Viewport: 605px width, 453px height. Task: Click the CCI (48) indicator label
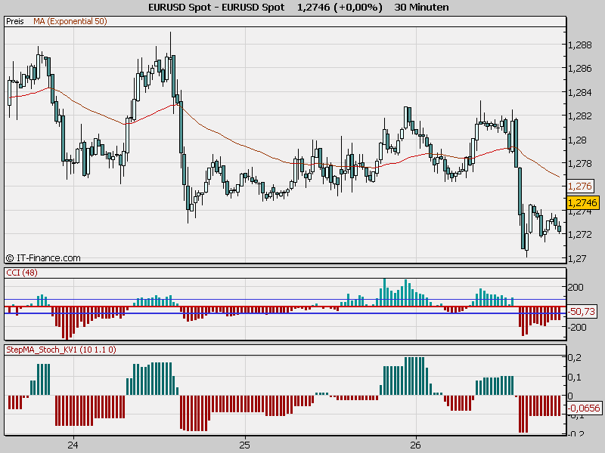(x=21, y=273)
